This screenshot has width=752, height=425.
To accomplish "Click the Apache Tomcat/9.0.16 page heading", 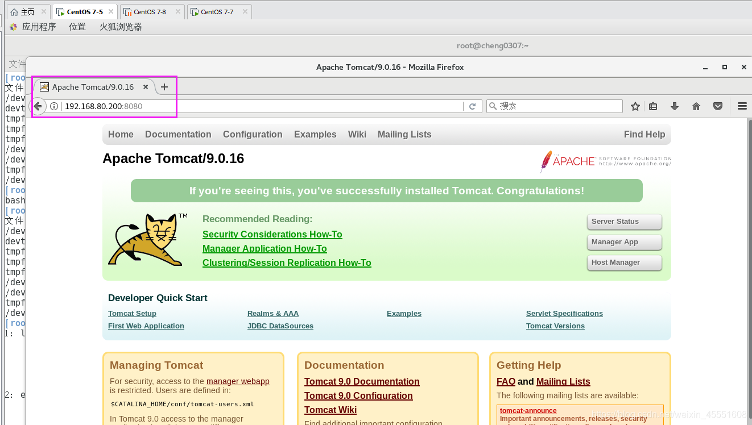I will (173, 159).
